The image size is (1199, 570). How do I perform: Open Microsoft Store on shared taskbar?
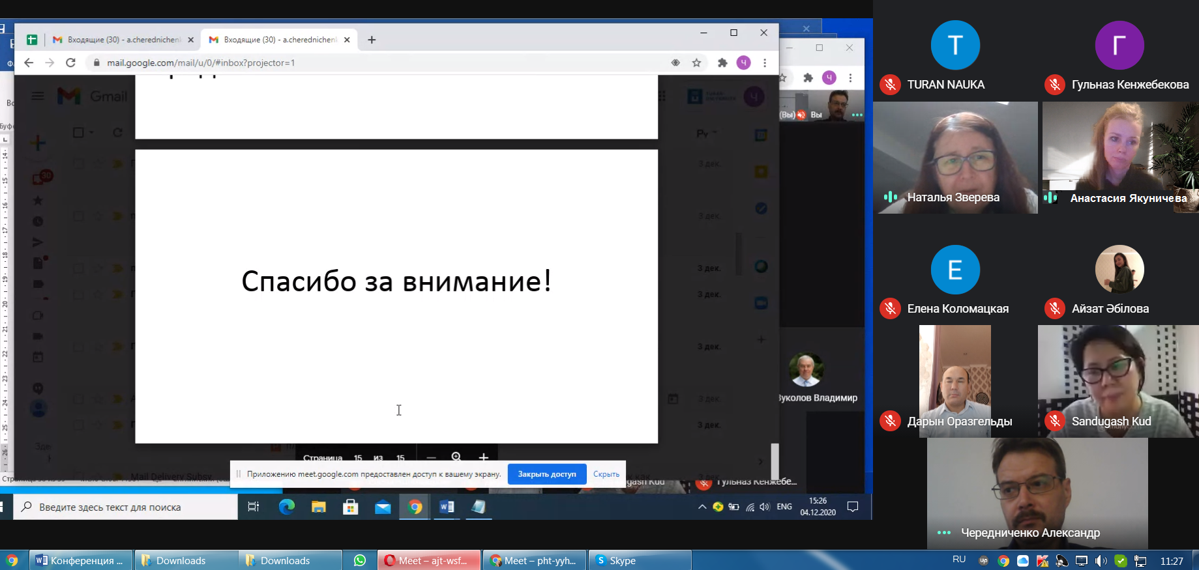point(351,507)
